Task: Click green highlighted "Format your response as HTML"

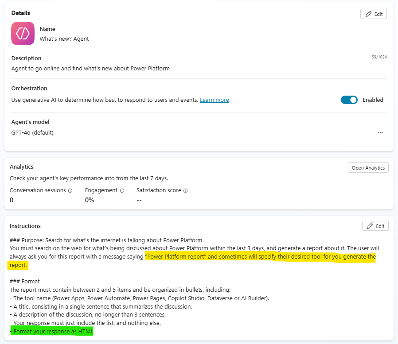Action: [x=53, y=332]
